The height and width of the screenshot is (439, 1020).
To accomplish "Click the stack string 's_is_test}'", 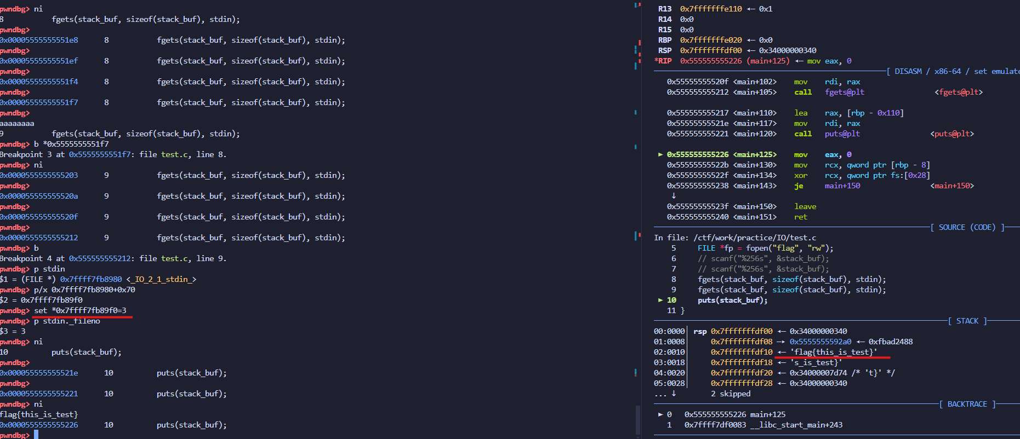I will coord(816,362).
